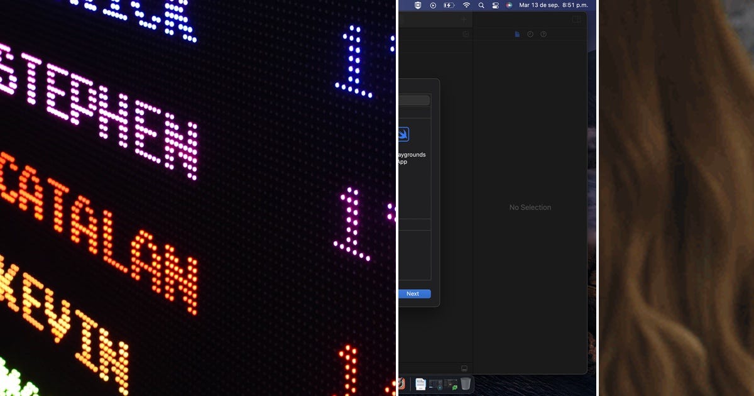Toggle Wi-Fi from the status menu
The height and width of the screenshot is (396, 754).
click(x=467, y=5)
